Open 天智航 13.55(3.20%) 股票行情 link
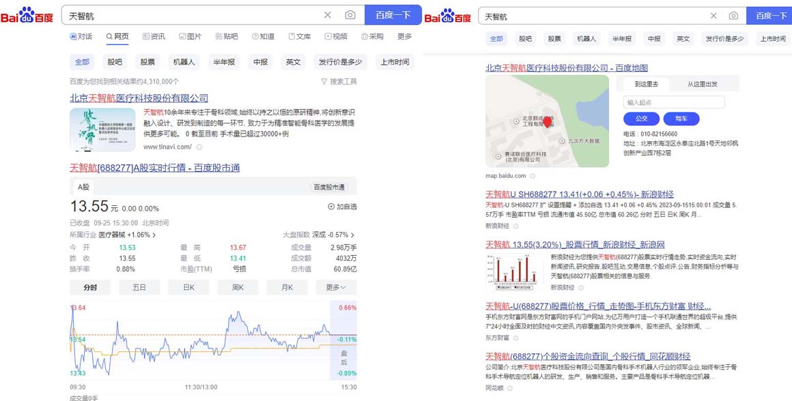Image resolution: width=792 pixels, height=401 pixels. [576, 245]
